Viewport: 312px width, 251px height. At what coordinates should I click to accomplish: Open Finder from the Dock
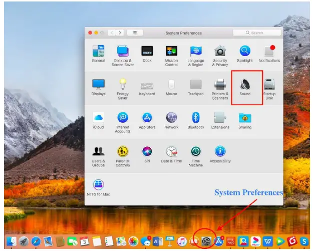point(12,241)
